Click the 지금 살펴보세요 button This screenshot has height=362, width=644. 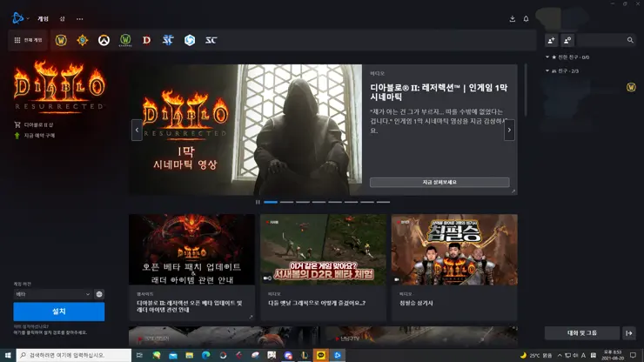point(439,182)
